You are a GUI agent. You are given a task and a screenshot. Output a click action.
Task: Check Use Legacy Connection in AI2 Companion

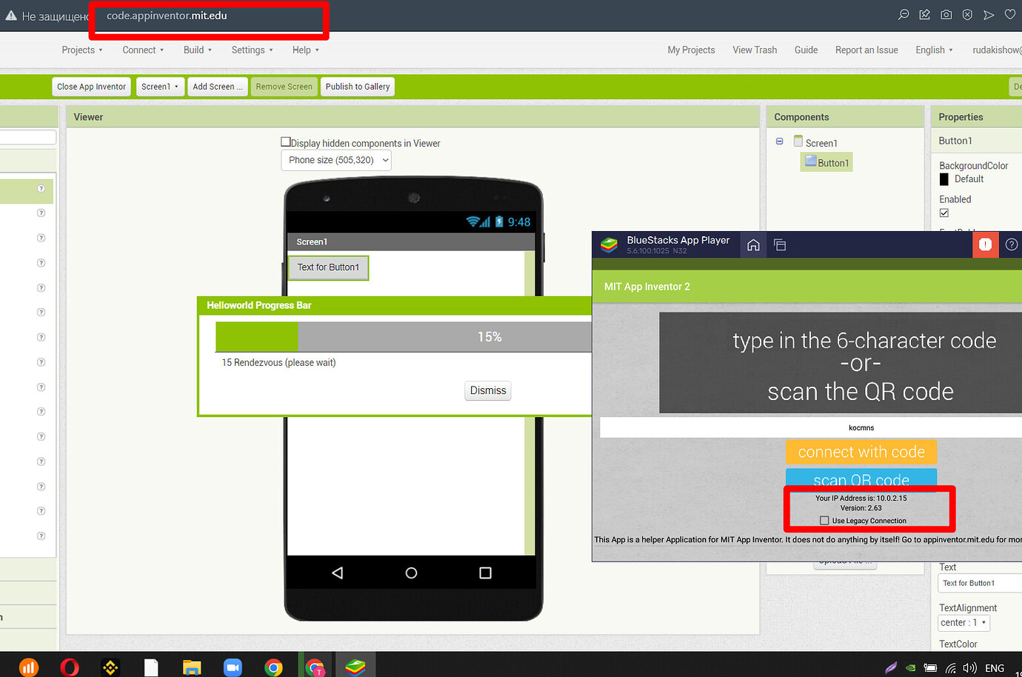(824, 520)
